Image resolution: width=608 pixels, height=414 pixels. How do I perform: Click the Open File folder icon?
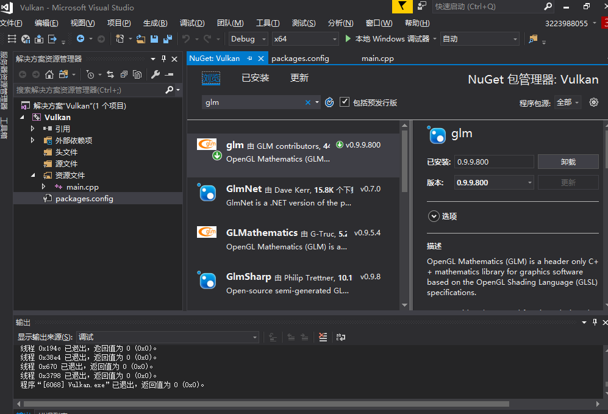pyautogui.click(x=141, y=39)
